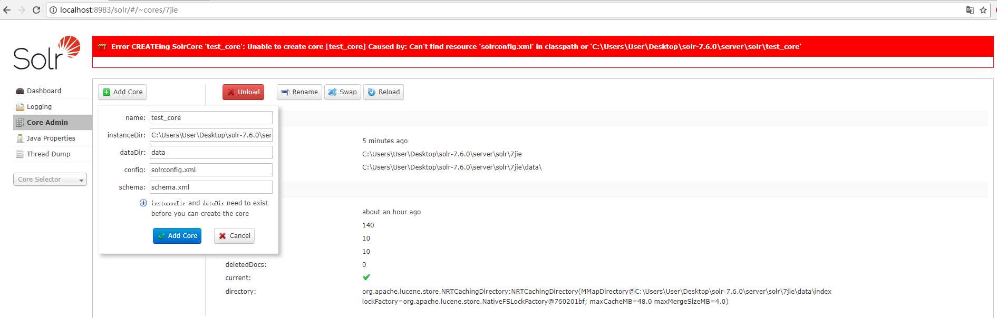Image resolution: width=997 pixels, height=318 pixels.
Task: Click the deletedDocs label
Action: 246,265
